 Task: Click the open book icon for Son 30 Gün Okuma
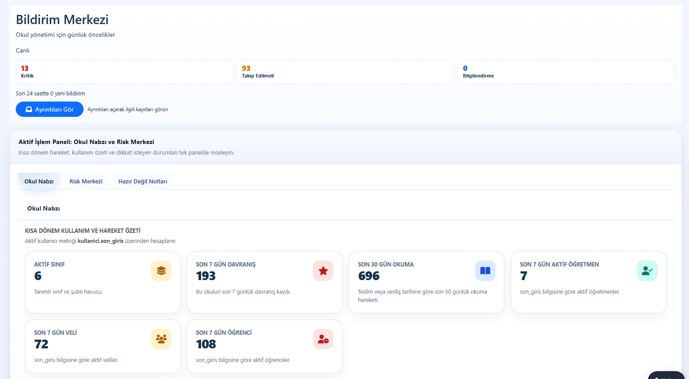pyautogui.click(x=485, y=270)
